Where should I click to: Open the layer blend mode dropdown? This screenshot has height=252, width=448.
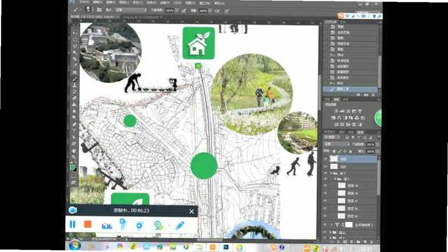(x=337, y=144)
